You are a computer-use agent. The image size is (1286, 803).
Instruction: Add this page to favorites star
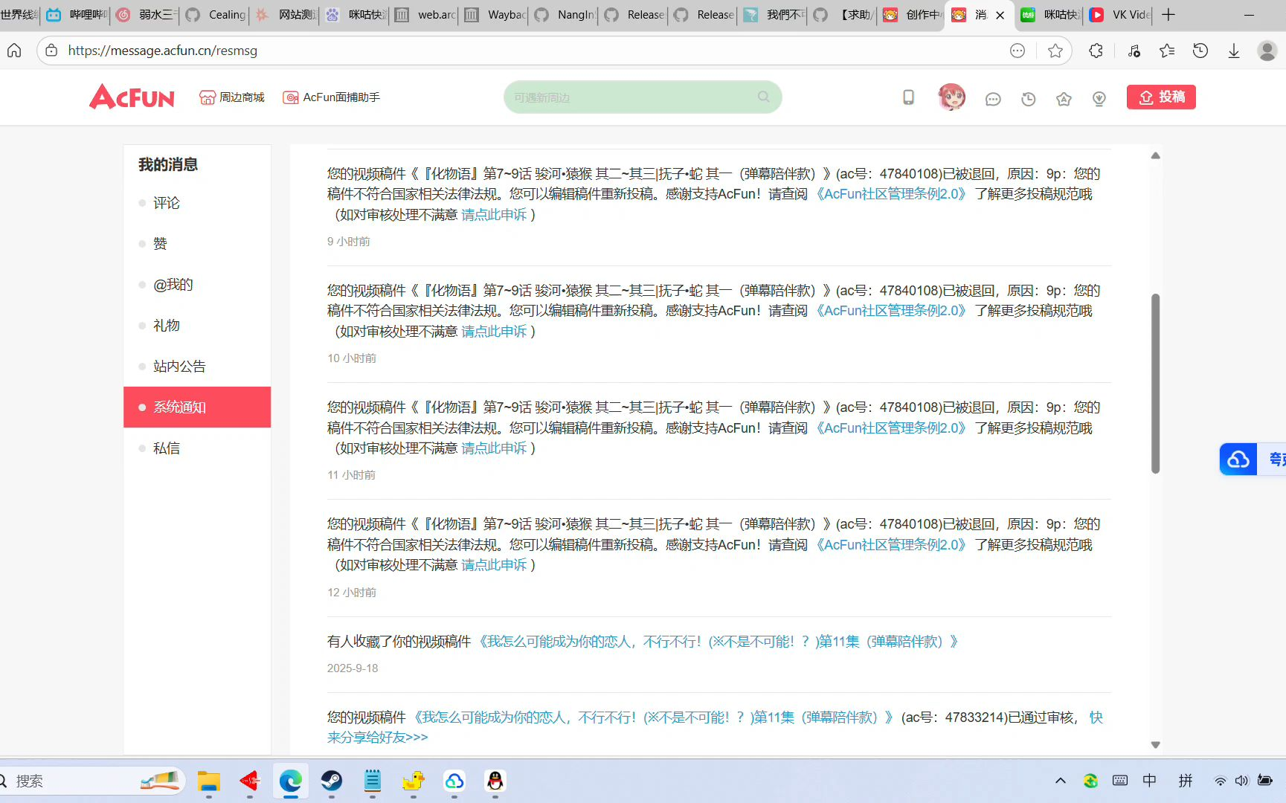[1055, 51]
